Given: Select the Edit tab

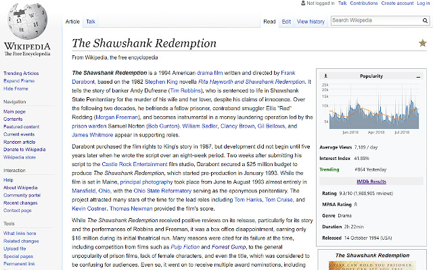Looking at the screenshot, I should [x=286, y=22].
